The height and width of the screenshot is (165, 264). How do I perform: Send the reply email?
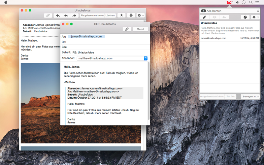pos(140,29)
